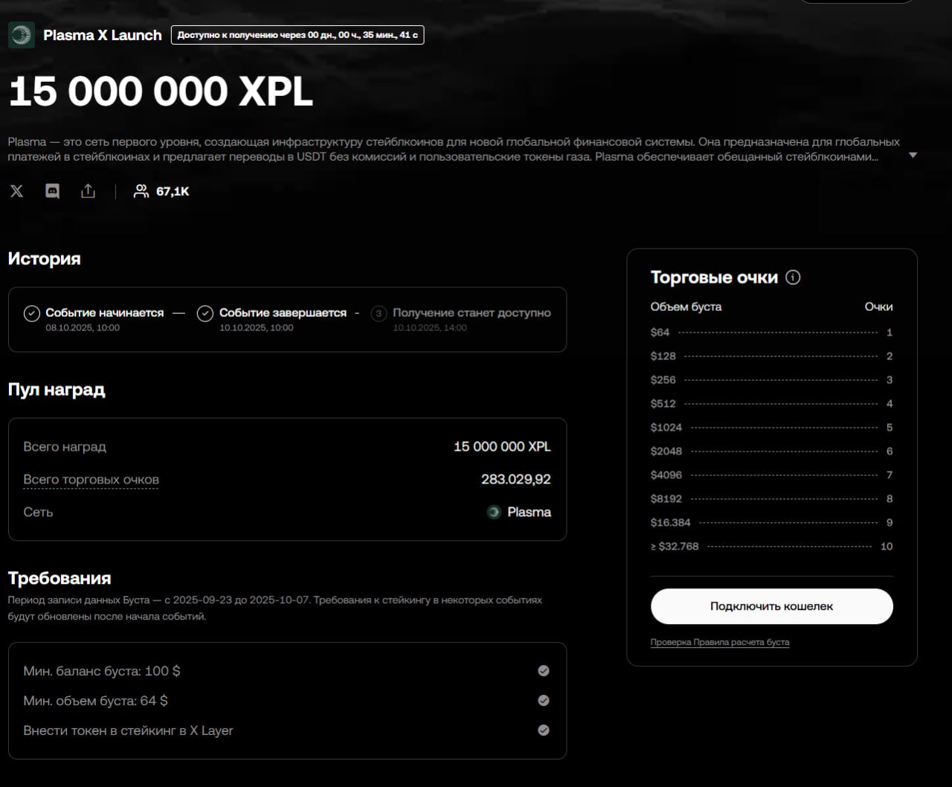Click the Plasma network icon in Сеть row

click(494, 512)
